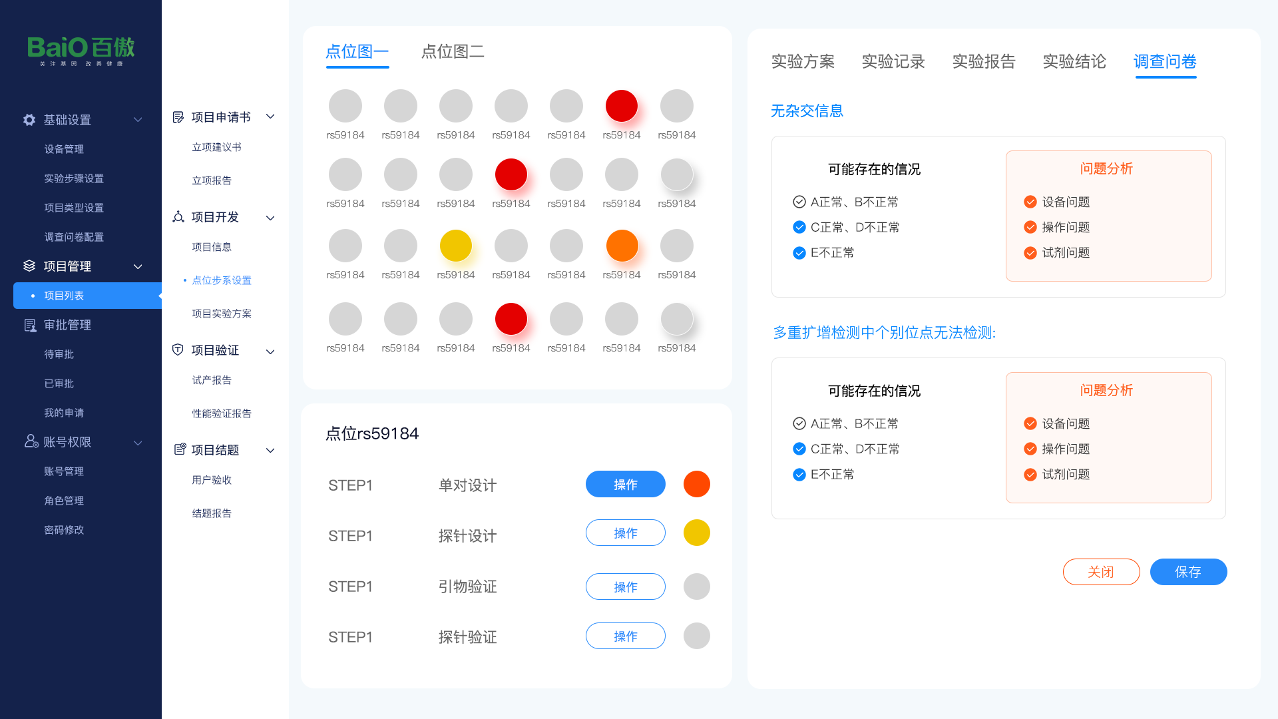This screenshot has width=1278, height=719.
Task: Toggle 'E不正常' in the 多重扩增检测 section
Action: click(x=799, y=475)
